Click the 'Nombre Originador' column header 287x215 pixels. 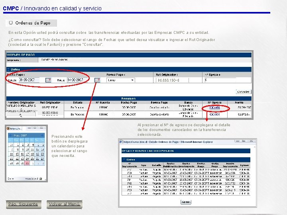[x=22, y=103]
